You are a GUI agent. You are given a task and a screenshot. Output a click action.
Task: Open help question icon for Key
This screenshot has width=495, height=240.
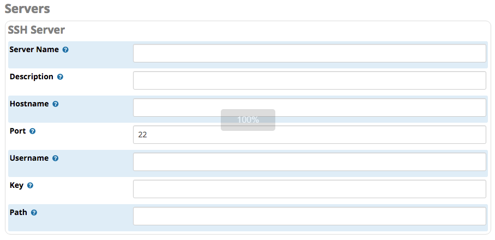point(30,185)
